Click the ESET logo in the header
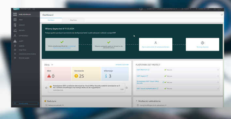The image size is (231, 119). point(16,9)
